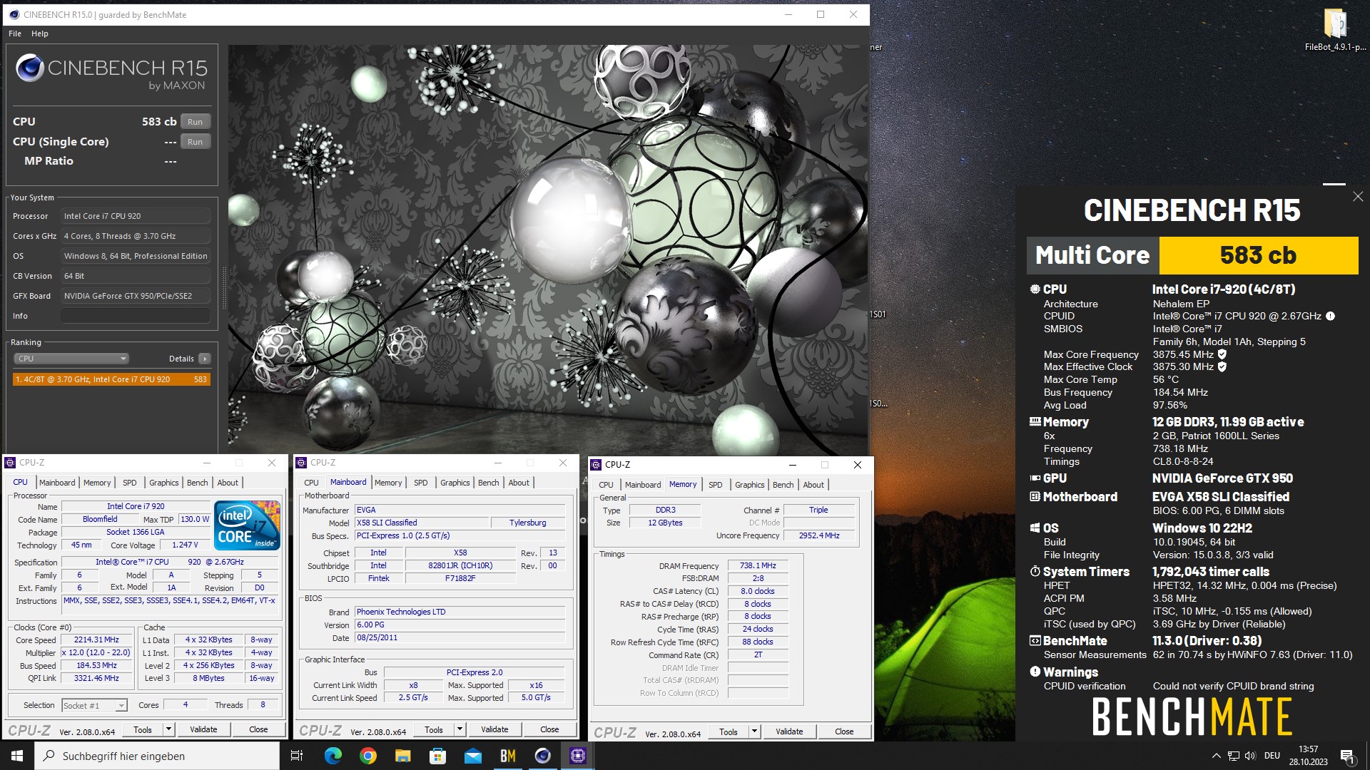Open the Mail app from the taskbar
Viewport: 1370px width, 770px height.
coord(472,756)
